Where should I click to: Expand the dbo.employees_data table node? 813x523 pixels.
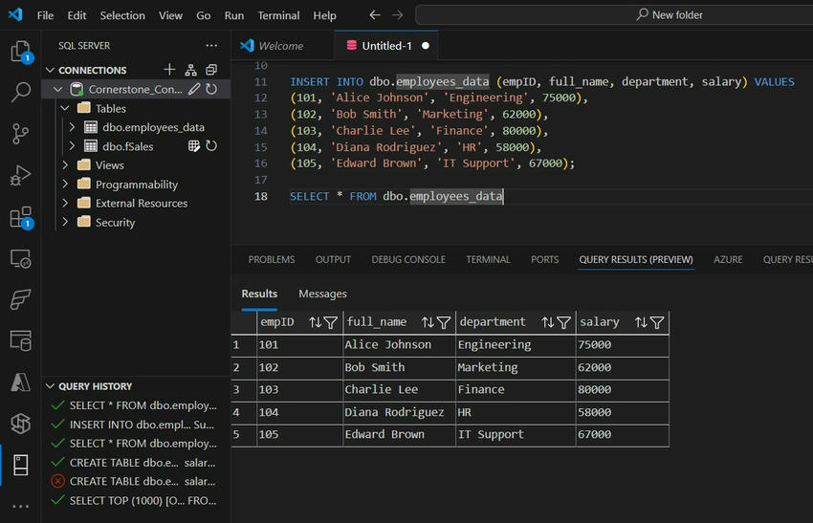click(73, 127)
